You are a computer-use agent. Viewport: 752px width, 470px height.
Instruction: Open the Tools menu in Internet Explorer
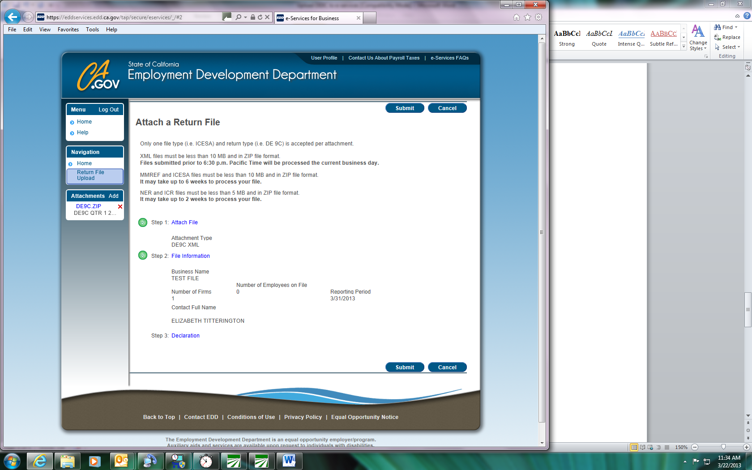92,30
